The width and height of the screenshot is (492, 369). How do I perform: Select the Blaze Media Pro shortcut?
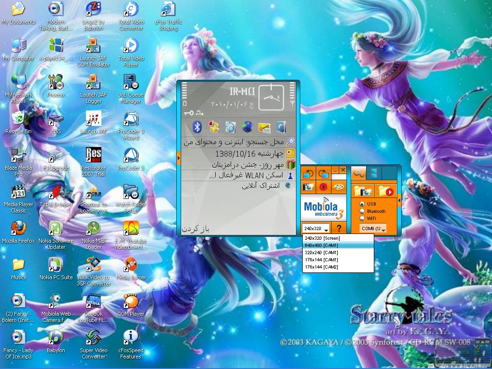[x=19, y=162]
